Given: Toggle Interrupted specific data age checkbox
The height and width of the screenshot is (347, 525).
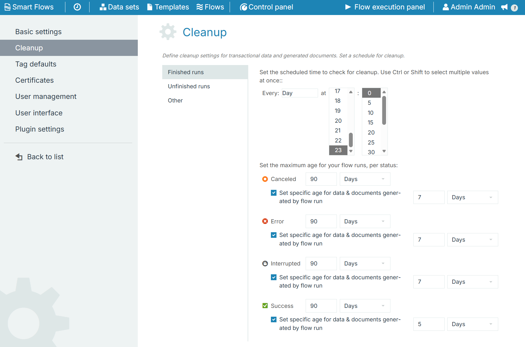Looking at the screenshot, I should point(274,277).
